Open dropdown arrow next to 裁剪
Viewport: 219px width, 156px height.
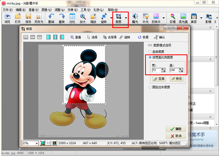126,18
